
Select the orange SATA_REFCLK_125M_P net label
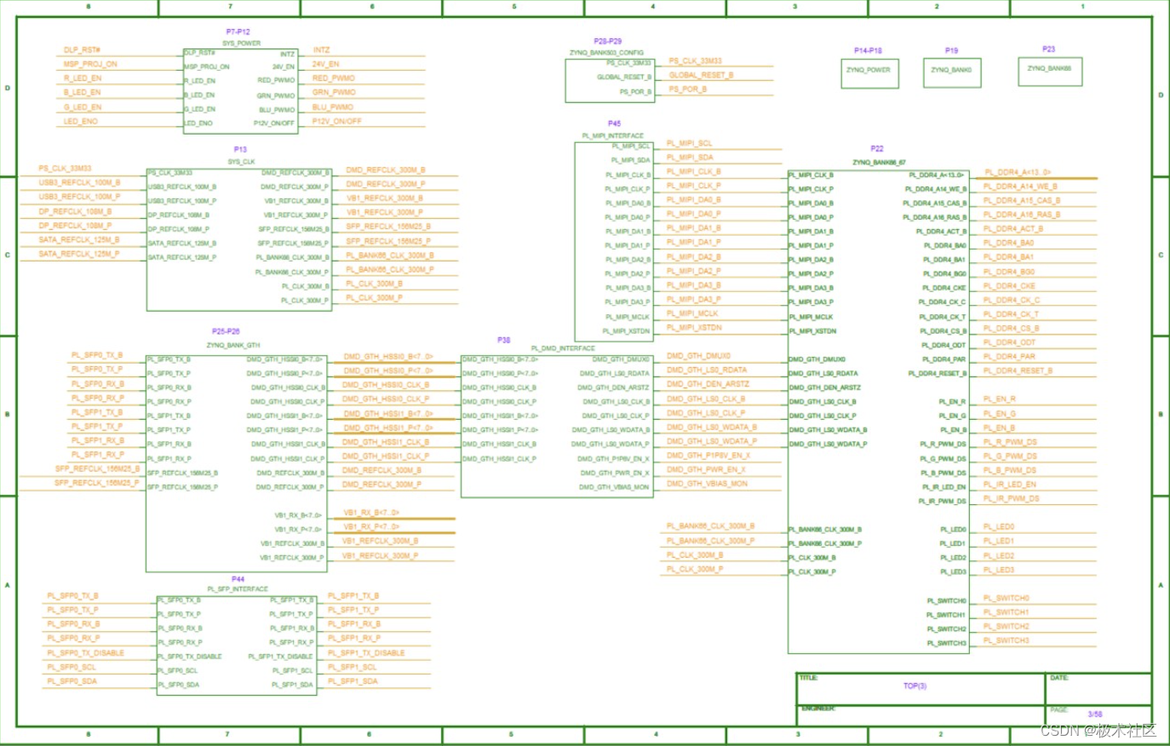click(79, 254)
